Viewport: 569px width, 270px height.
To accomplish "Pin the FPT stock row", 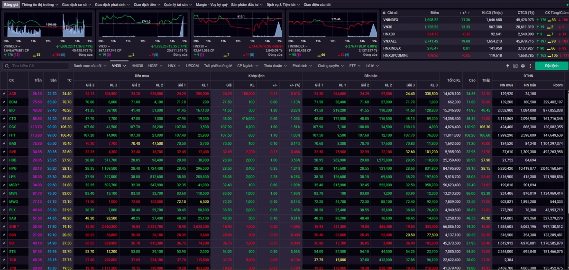I will coord(4,135).
